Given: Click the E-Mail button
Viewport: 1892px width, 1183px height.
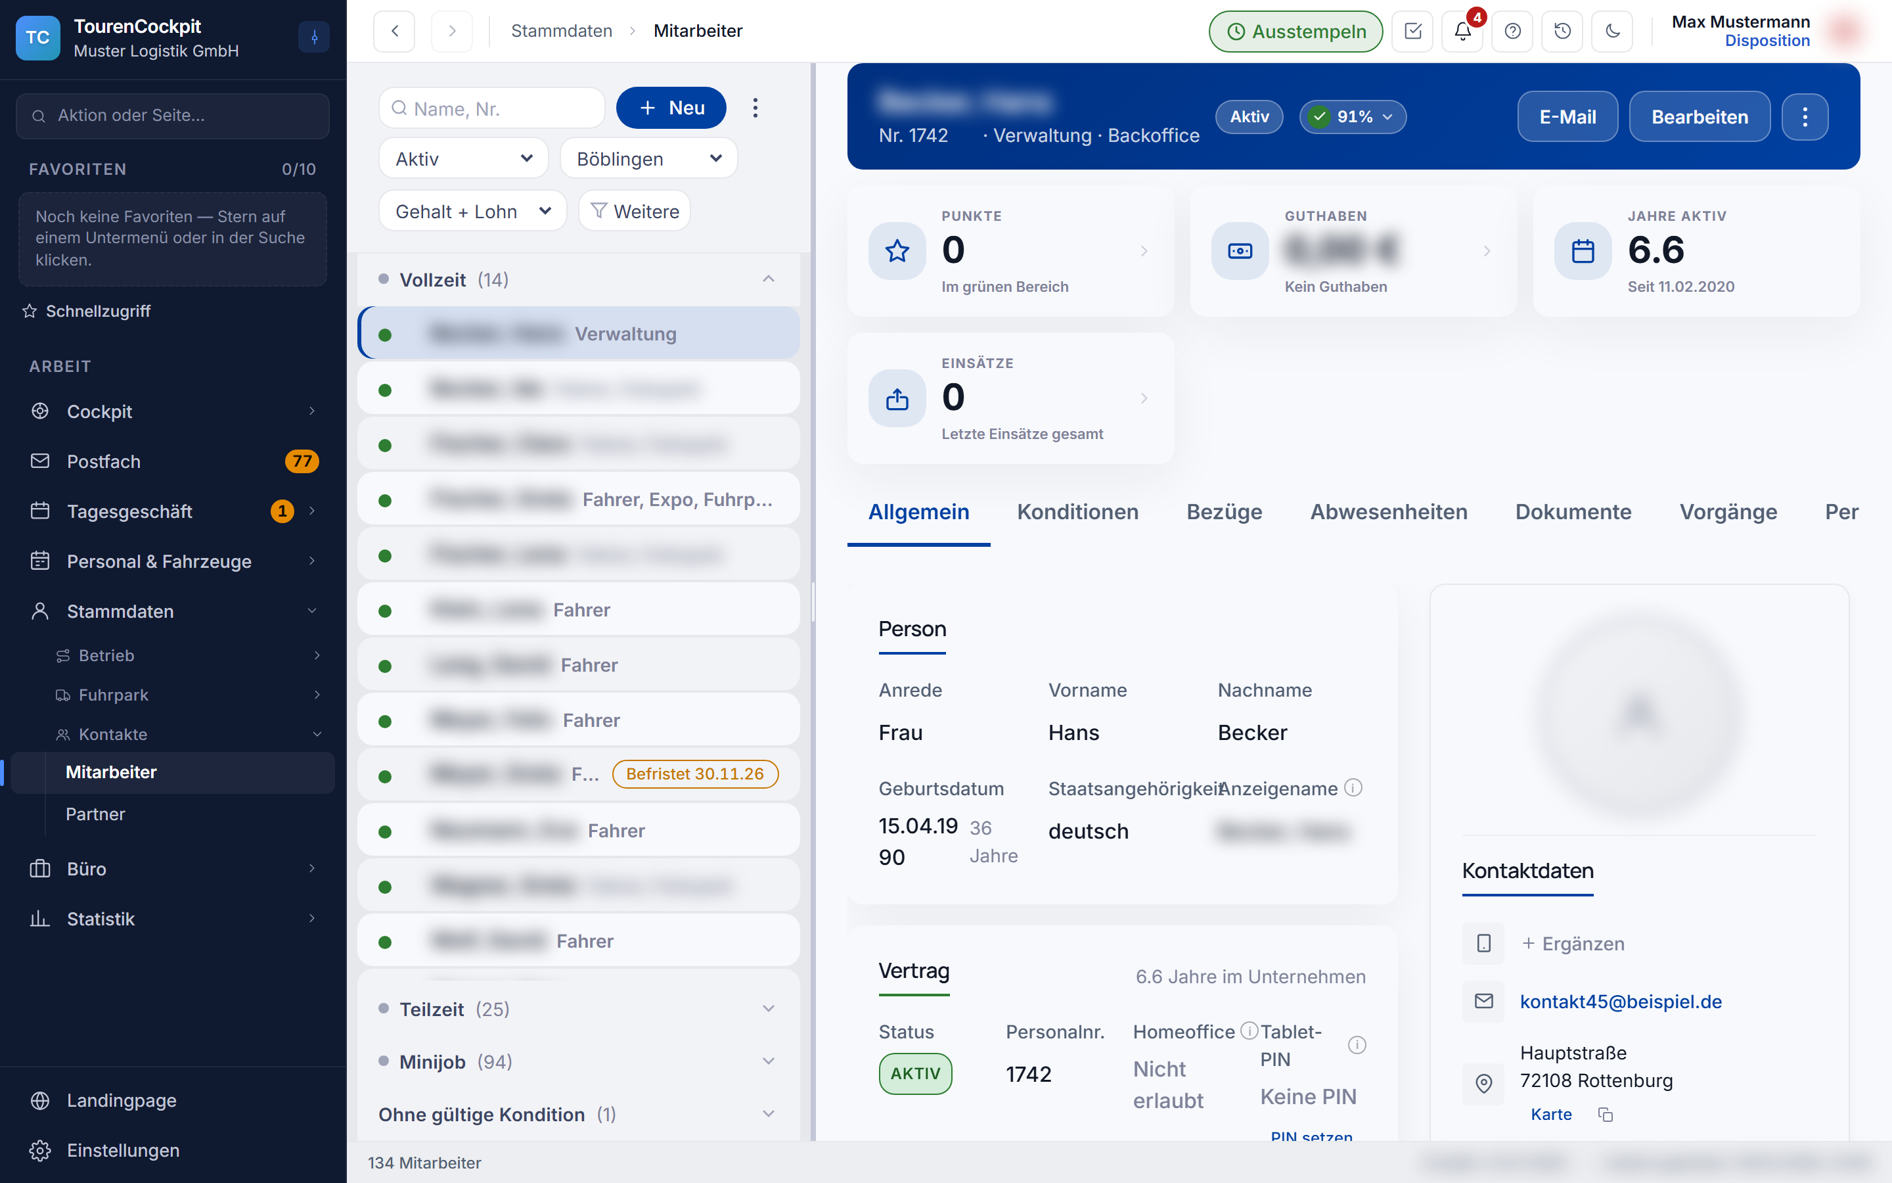Looking at the screenshot, I should [1567, 116].
